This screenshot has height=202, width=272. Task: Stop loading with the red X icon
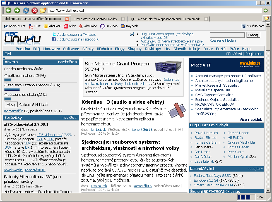[x=35, y=11]
